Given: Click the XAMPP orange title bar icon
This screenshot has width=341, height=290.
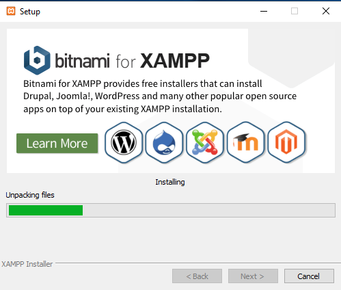Looking at the screenshot, I should pos(11,11).
